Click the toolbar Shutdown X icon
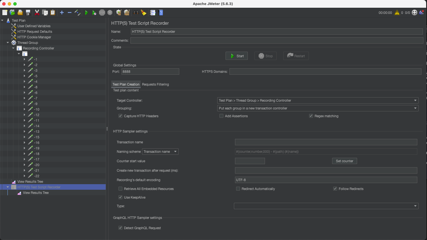Image resolution: width=427 pixels, height=240 pixels. click(x=110, y=12)
